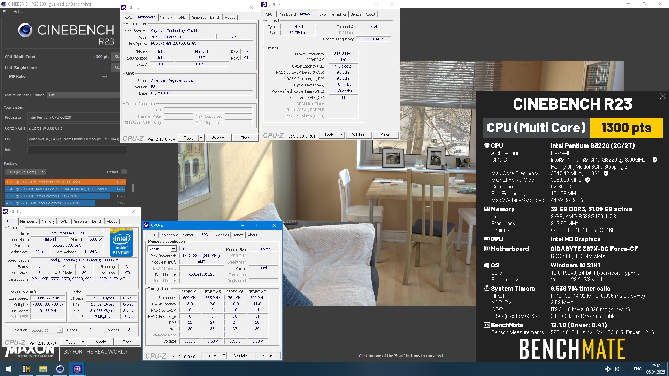Screen dimensions: 669x376
Task: Select the Intel Pentium G3220 ranking bar
Action: point(66,182)
